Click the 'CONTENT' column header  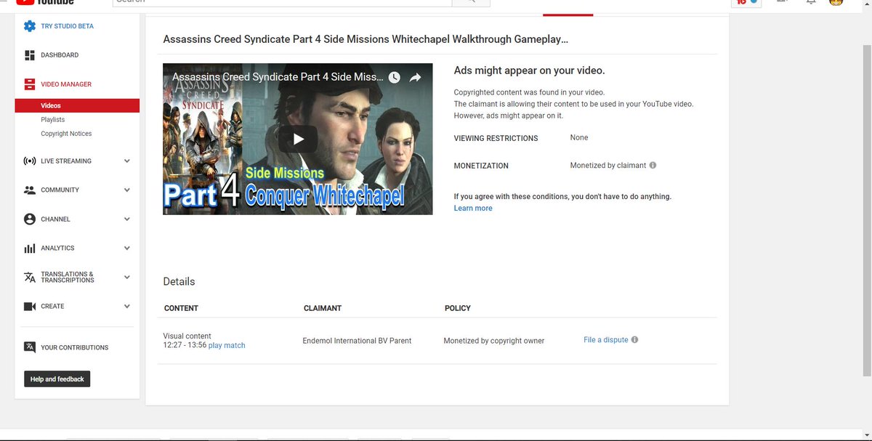pos(181,308)
